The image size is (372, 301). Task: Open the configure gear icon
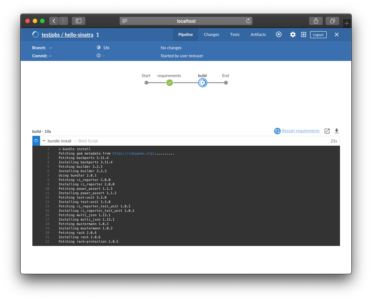point(293,35)
